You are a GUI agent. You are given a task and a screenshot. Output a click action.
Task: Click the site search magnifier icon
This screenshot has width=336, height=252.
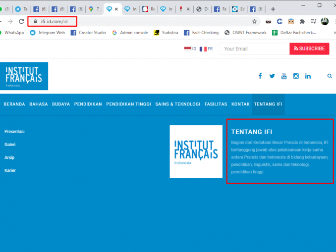[330, 76]
